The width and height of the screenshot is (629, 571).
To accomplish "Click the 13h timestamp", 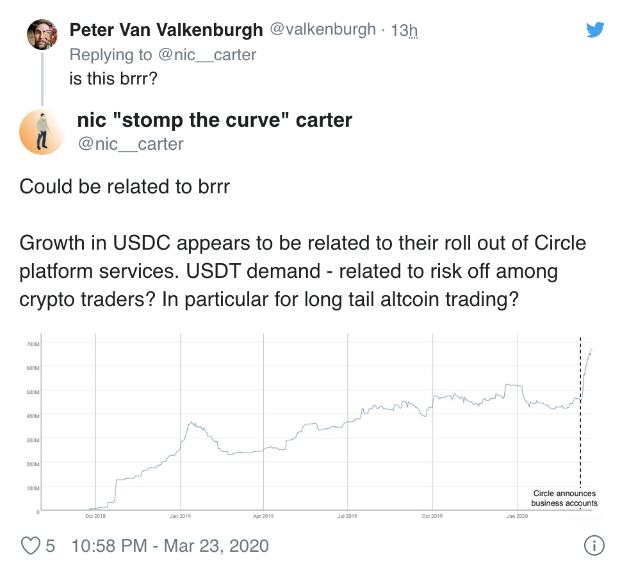I will pyautogui.click(x=404, y=30).
